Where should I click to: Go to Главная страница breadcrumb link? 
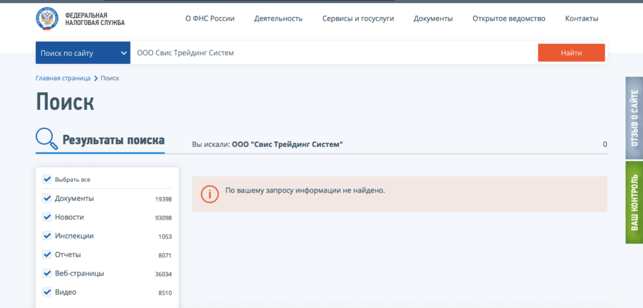point(63,78)
